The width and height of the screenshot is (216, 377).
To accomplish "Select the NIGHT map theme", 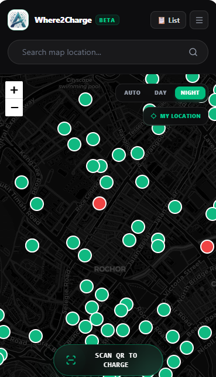I will (x=190, y=93).
